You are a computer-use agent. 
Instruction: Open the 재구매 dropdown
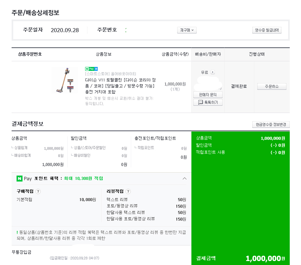(187, 30)
